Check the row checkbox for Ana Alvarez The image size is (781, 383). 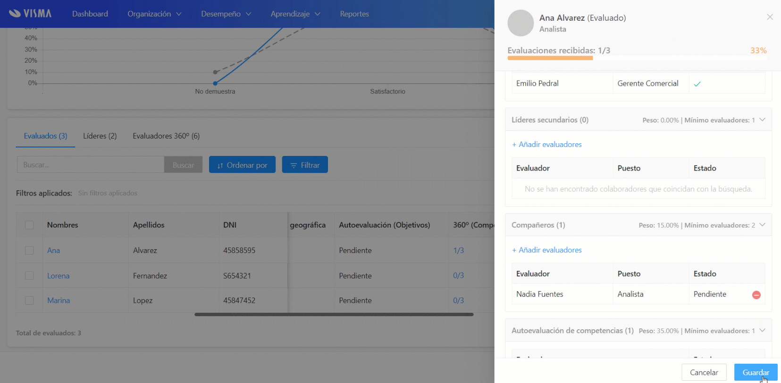point(29,251)
